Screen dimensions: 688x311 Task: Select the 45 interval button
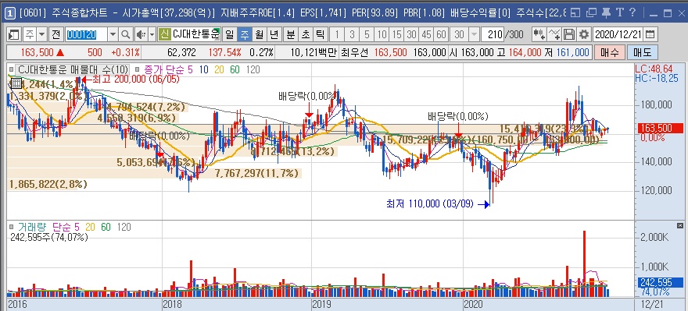click(x=427, y=34)
